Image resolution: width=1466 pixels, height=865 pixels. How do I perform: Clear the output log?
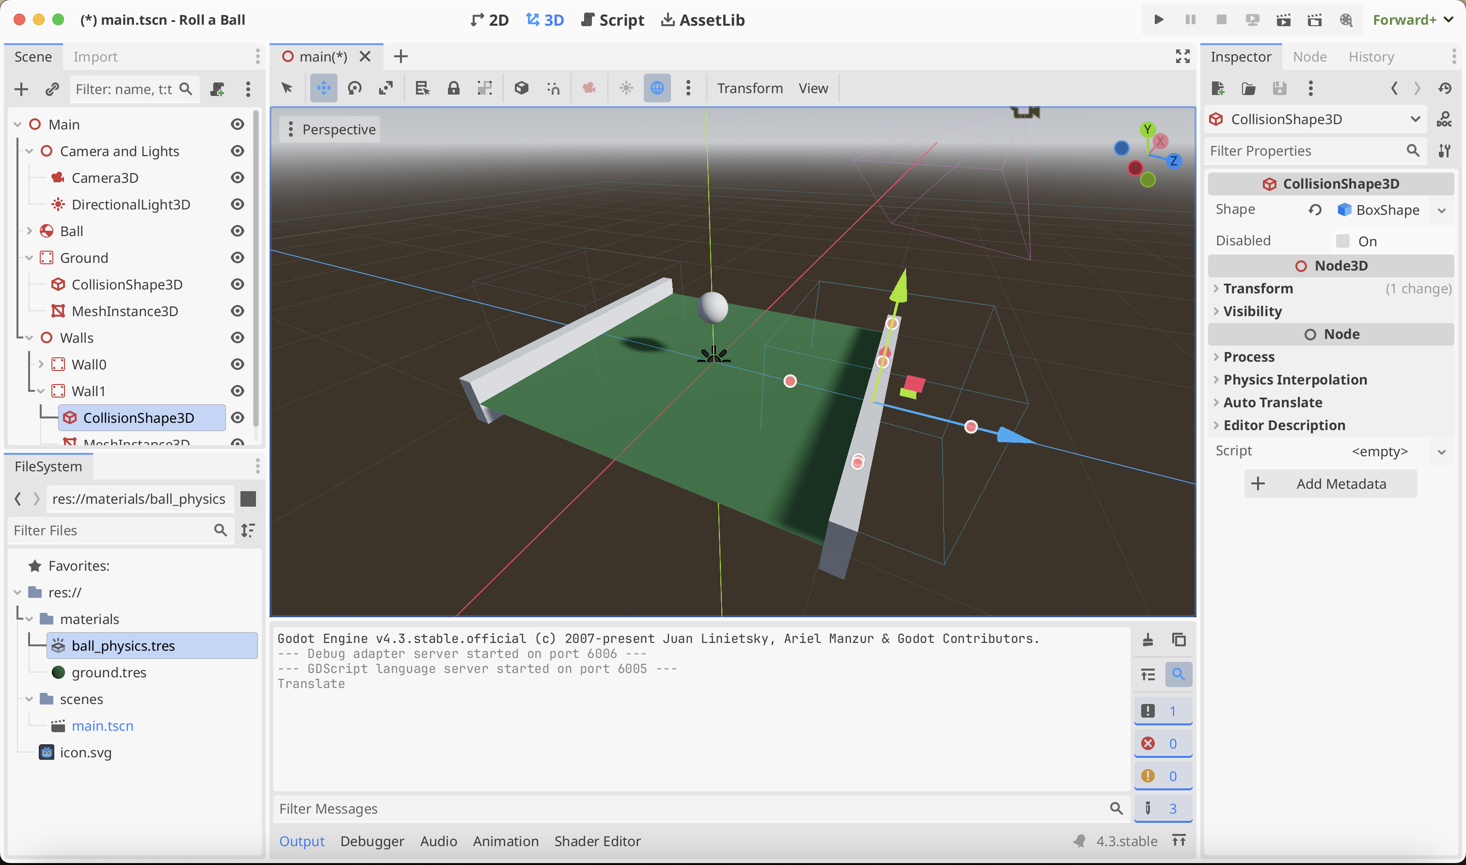point(1147,640)
